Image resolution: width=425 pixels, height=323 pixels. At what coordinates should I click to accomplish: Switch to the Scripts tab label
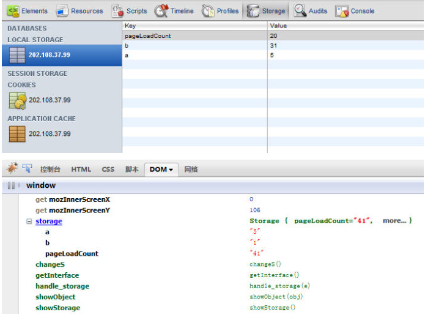pyautogui.click(x=137, y=11)
